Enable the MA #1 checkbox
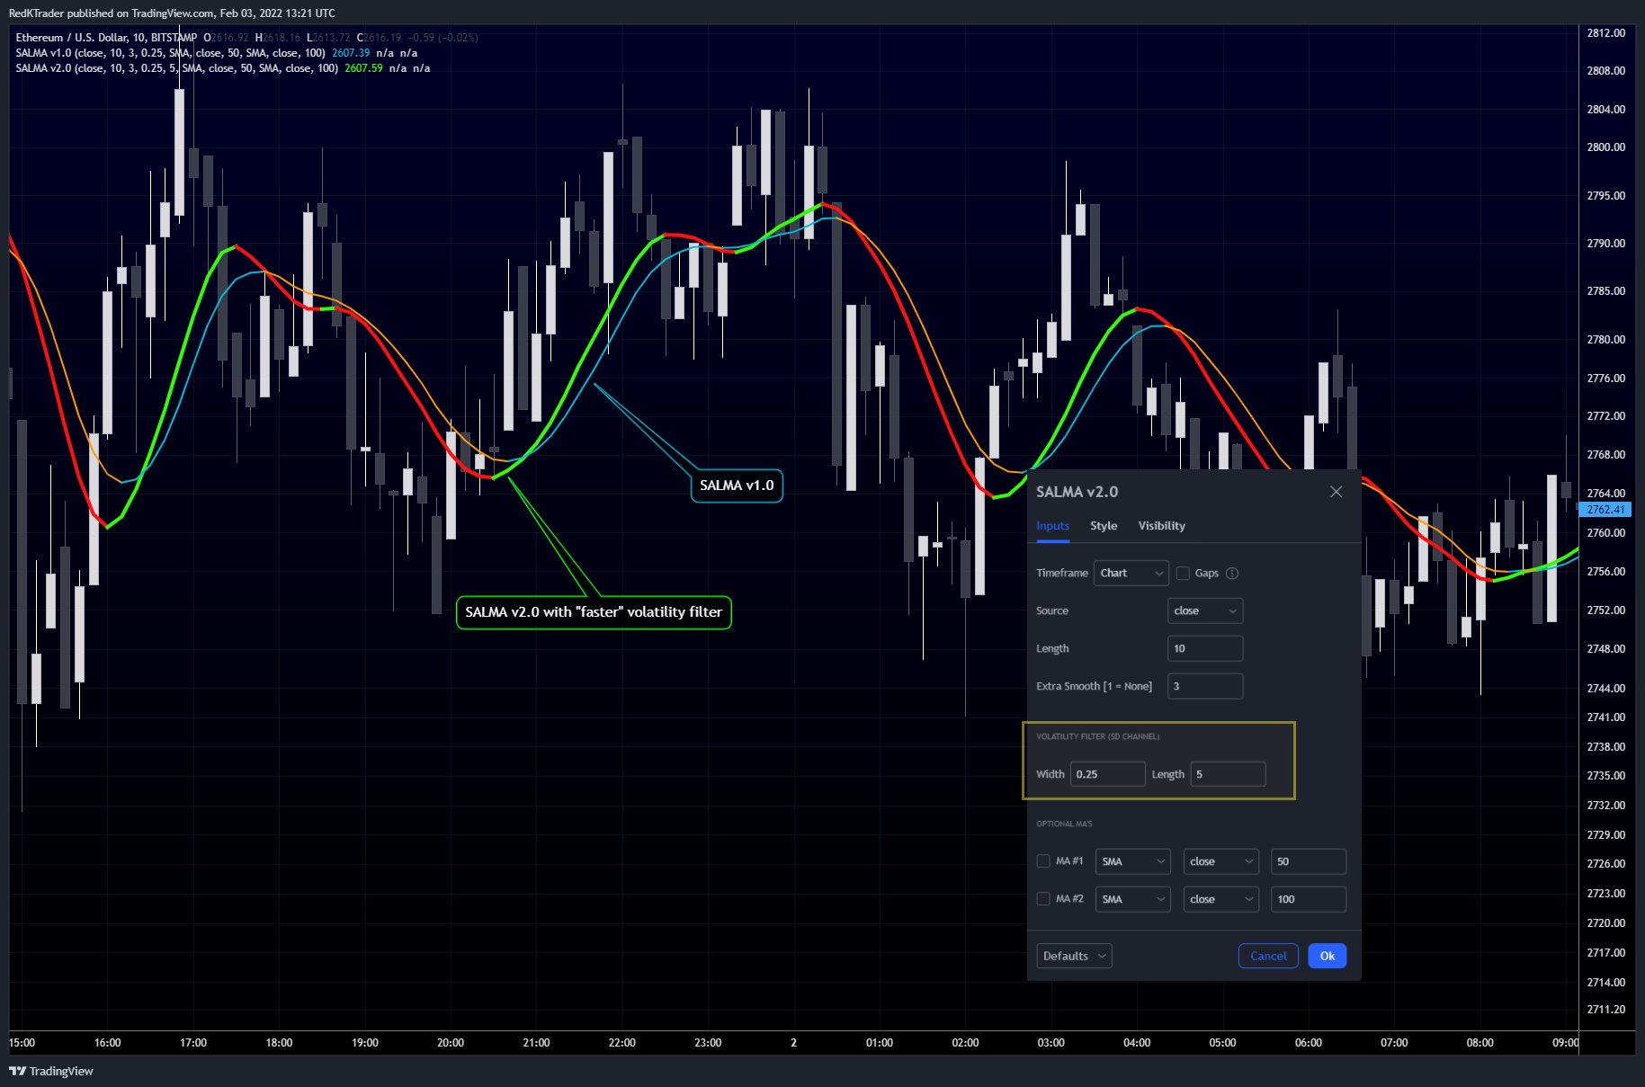1645x1087 pixels. (x=1043, y=861)
